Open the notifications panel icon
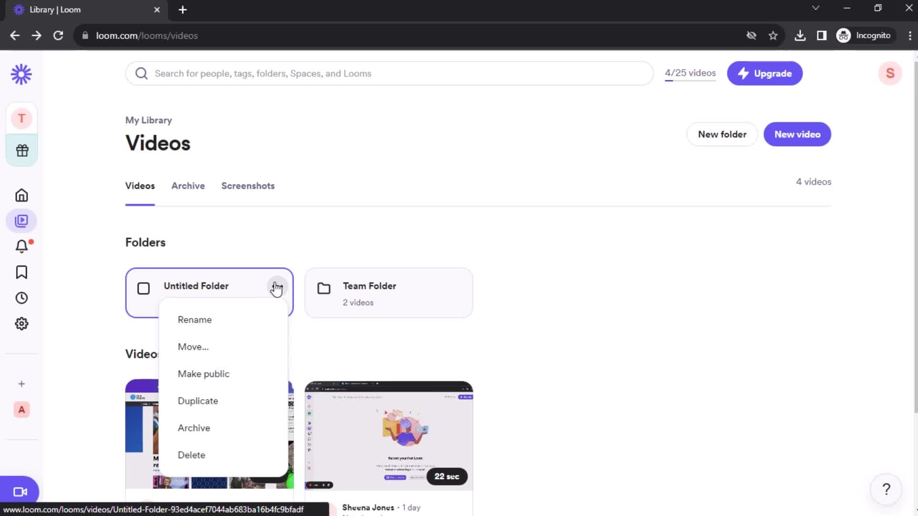The image size is (918, 516). tap(22, 247)
